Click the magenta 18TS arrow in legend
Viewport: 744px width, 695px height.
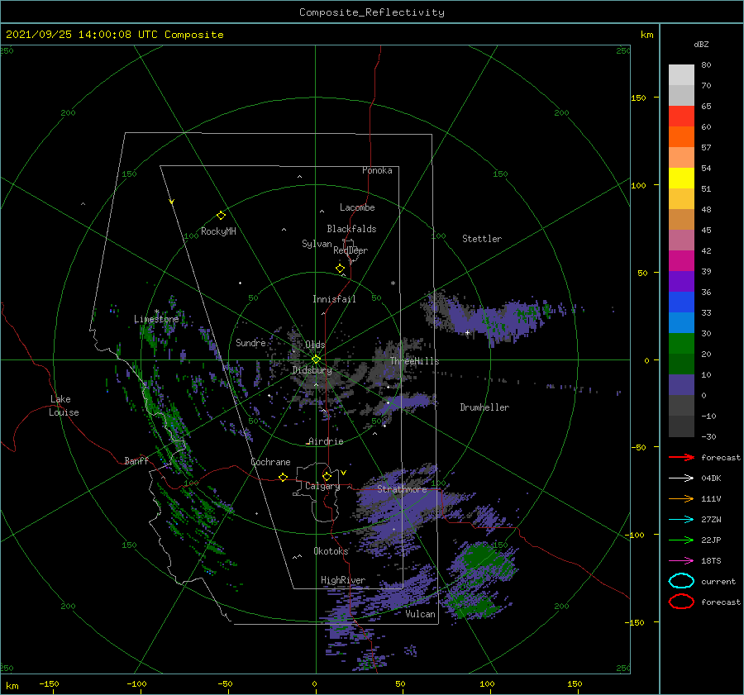[681, 561]
